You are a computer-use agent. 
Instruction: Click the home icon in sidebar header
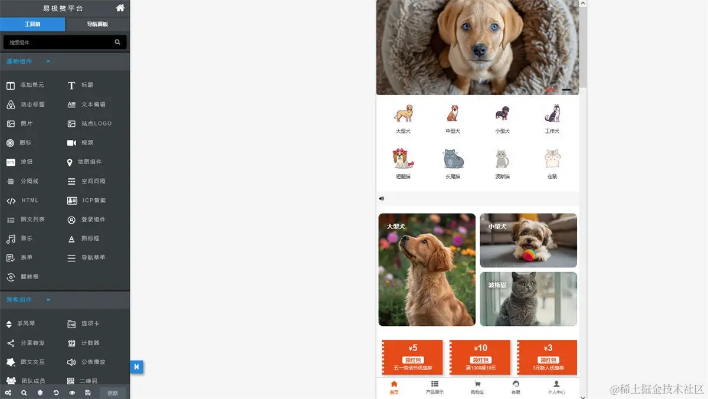coord(120,8)
